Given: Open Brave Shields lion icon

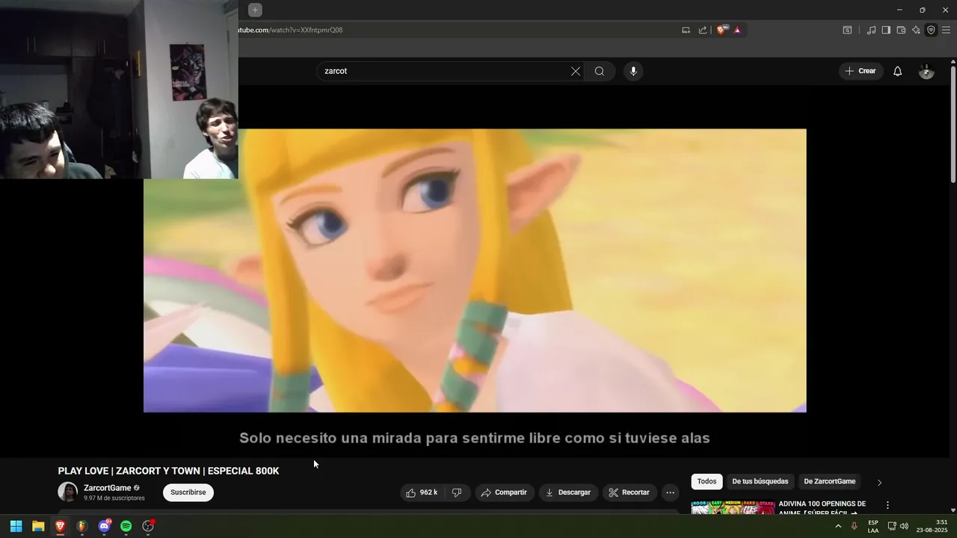Looking at the screenshot, I should (x=721, y=30).
